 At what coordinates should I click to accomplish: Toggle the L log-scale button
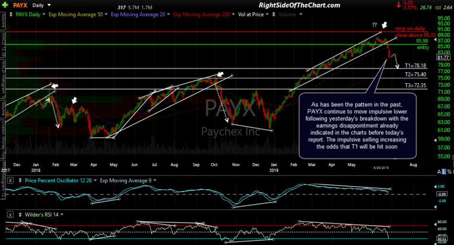444,172
